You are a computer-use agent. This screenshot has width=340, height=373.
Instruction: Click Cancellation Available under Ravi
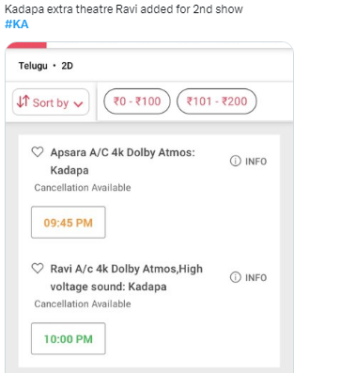[x=83, y=303]
